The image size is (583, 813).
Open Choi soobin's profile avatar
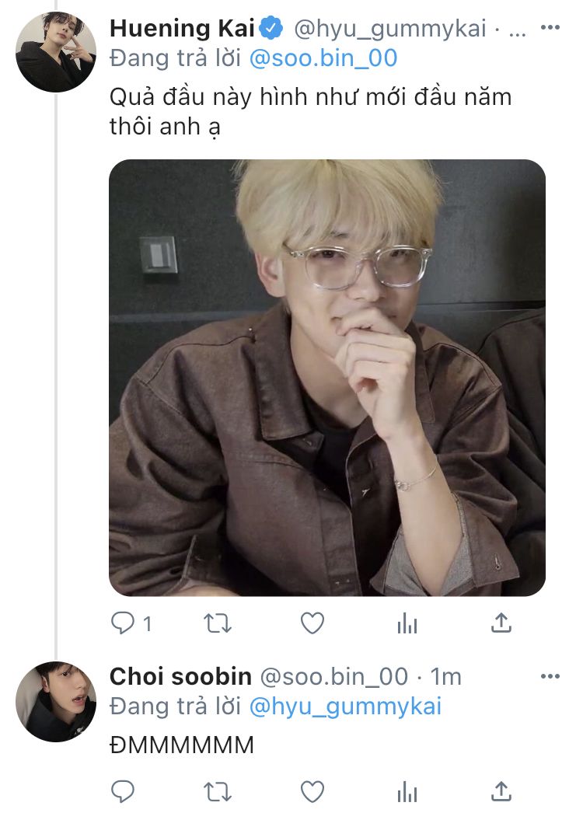56,701
